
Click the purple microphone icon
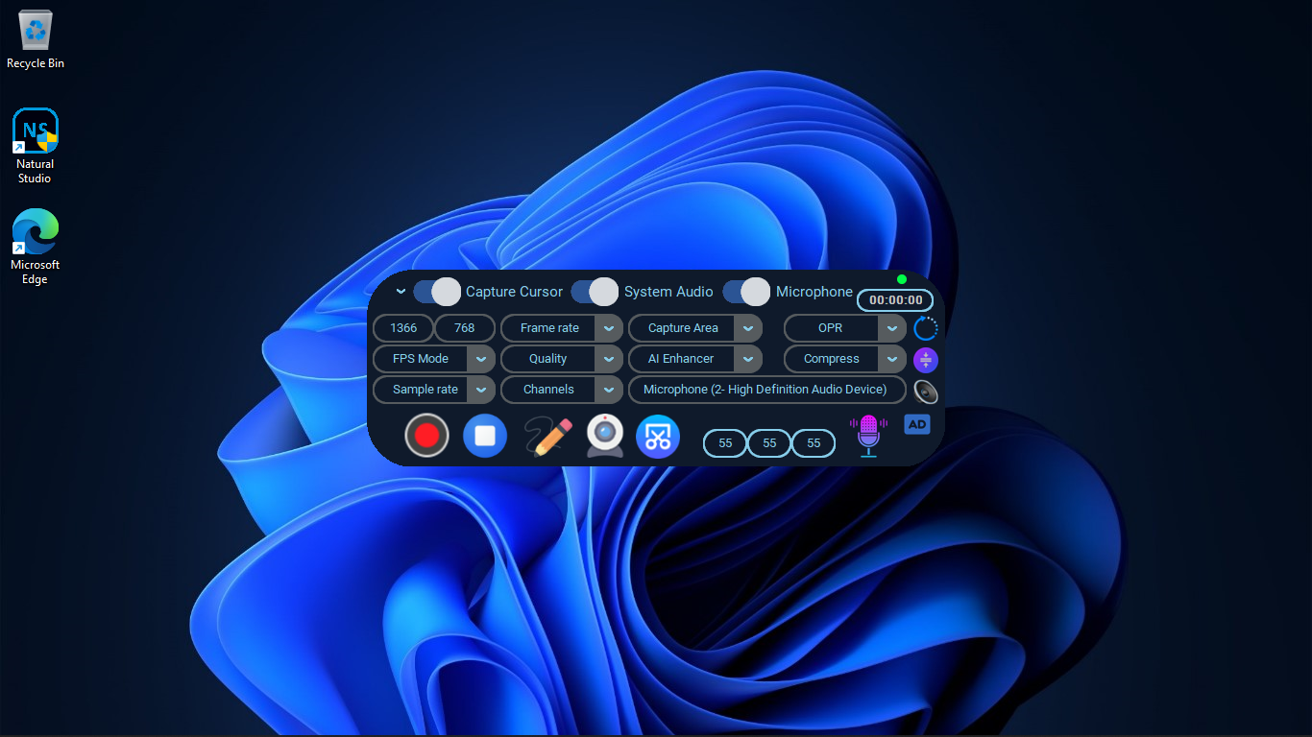pyautogui.click(x=868, y=436)
